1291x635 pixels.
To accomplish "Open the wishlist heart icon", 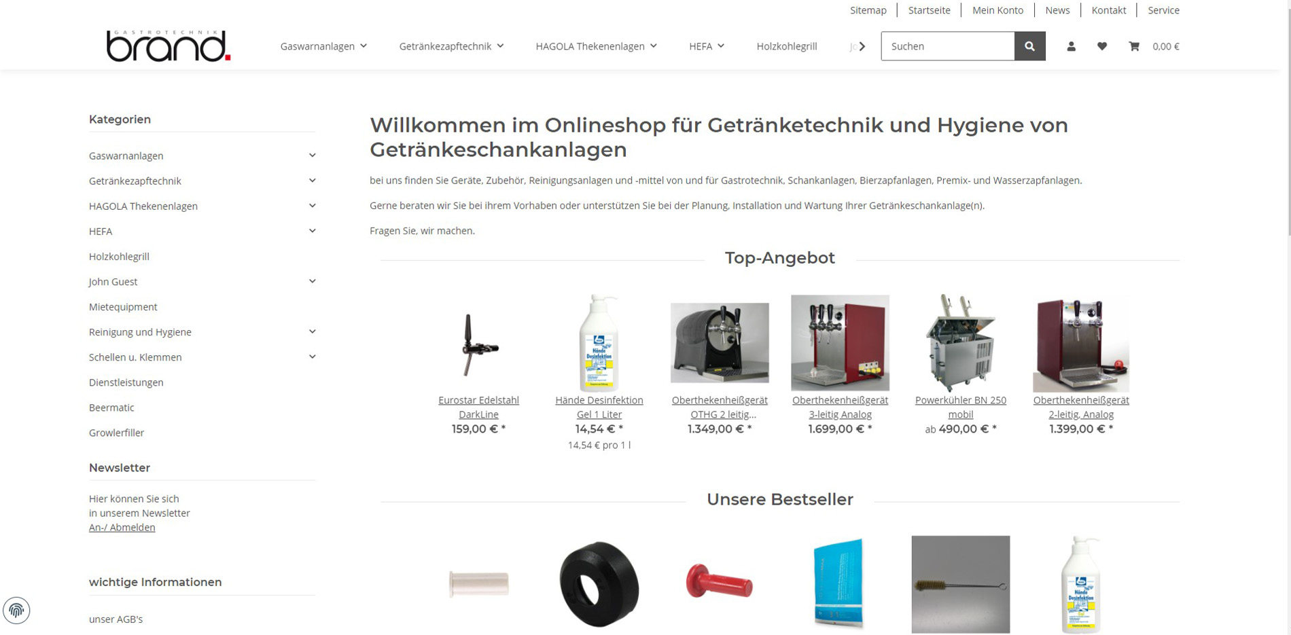I will click(x=1102, y=46).
